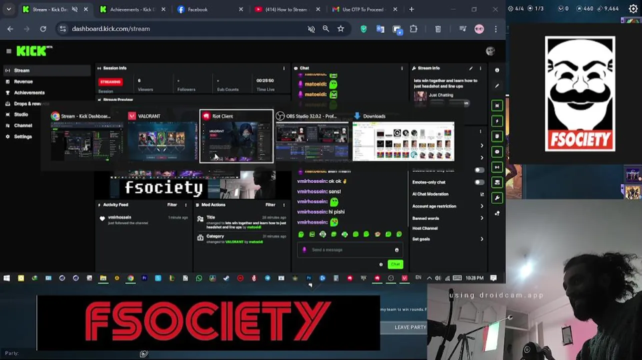This screenshot has width=642, height=360.
Task: Switch to the Achievements browser tab
Action: tap(132, 9)
